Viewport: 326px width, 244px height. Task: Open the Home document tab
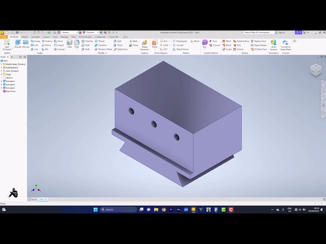33,199
